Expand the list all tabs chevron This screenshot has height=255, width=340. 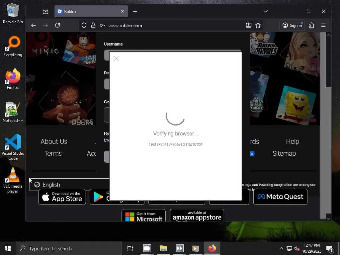[265, 11]
